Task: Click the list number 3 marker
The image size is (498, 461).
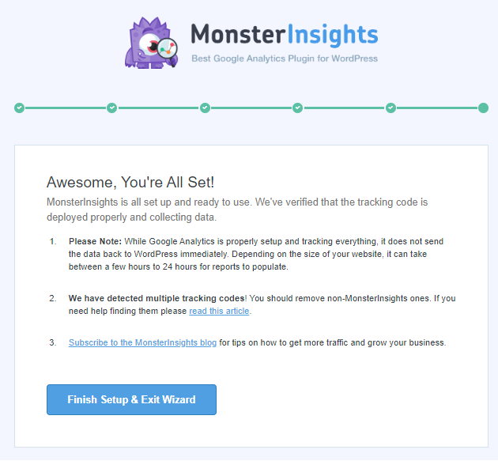Action: [x=53, y=342]
